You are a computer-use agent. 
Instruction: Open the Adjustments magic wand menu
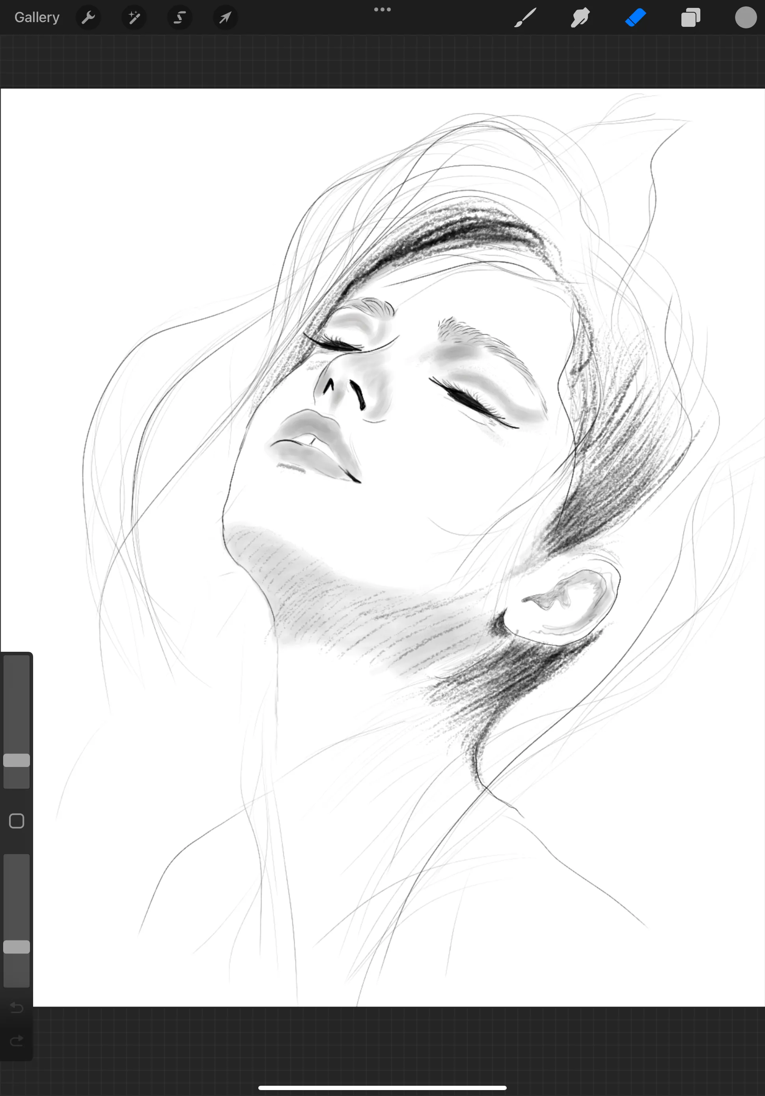coord(134,18)
